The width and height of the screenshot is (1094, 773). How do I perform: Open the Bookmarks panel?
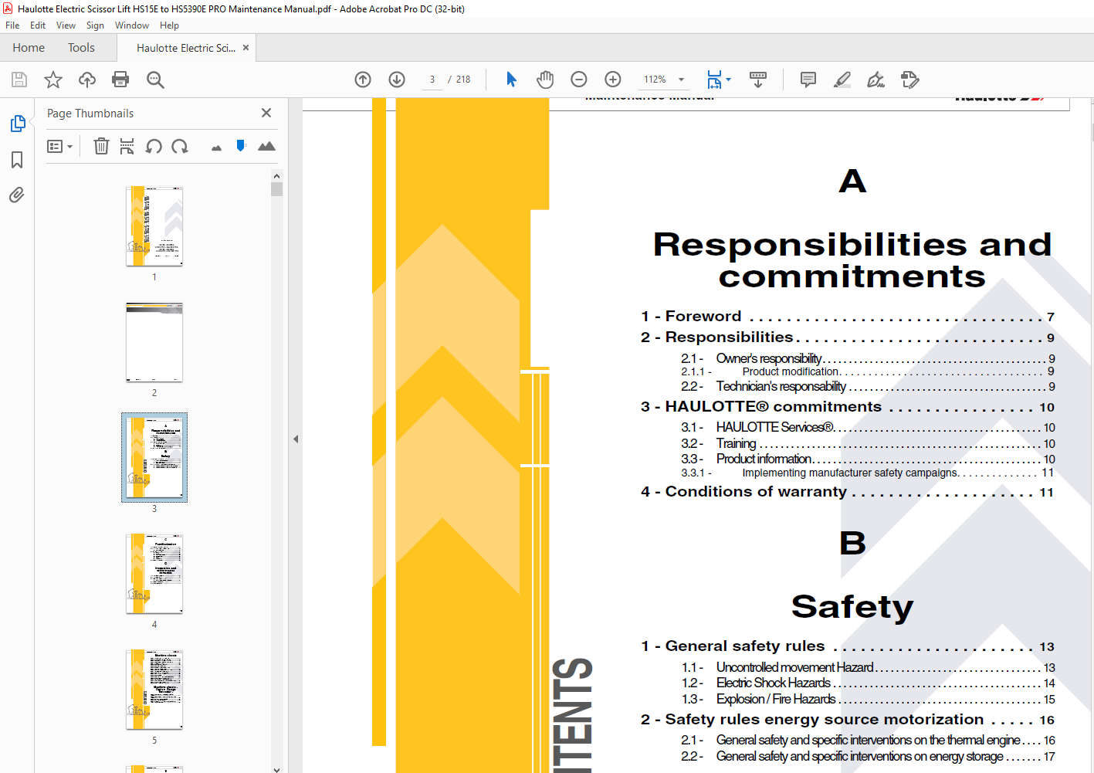click(17, 160)
